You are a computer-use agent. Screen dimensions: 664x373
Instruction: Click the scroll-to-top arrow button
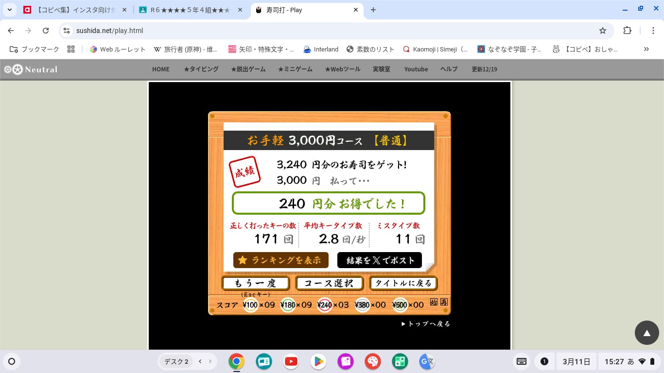pos(647,333)
